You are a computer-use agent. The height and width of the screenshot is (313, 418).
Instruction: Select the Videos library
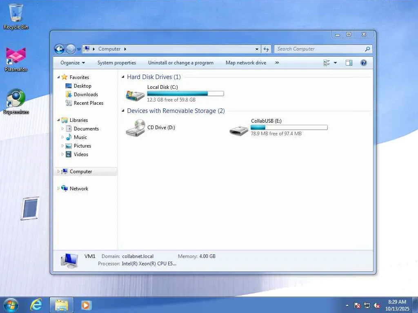tap(81, 154)
